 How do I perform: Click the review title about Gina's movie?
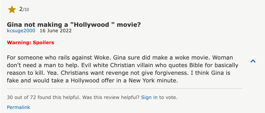74,24
